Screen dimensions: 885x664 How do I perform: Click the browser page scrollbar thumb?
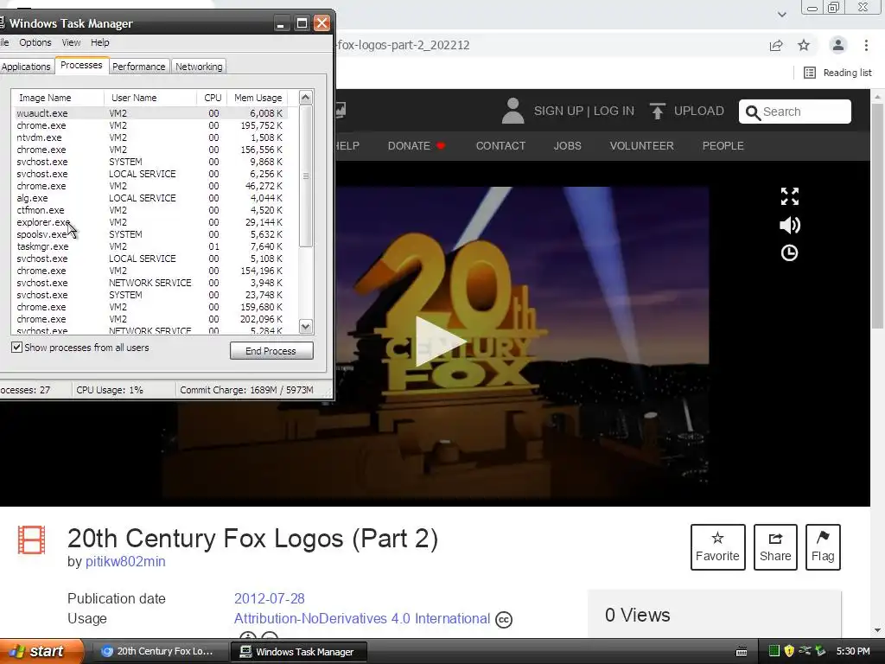point(878,214)
